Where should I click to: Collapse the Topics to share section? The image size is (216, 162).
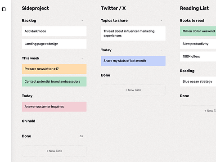point(161,20)
